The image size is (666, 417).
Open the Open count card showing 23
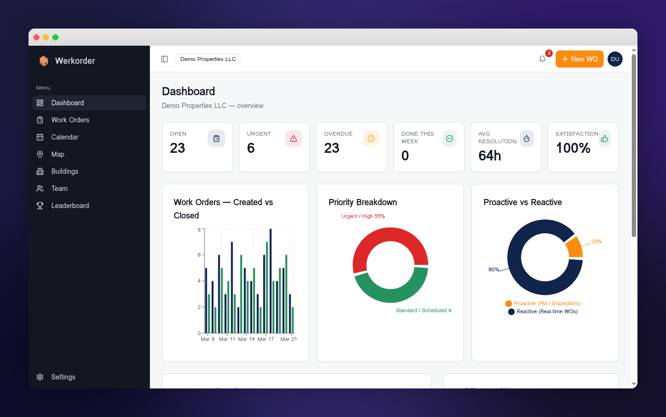197,147
